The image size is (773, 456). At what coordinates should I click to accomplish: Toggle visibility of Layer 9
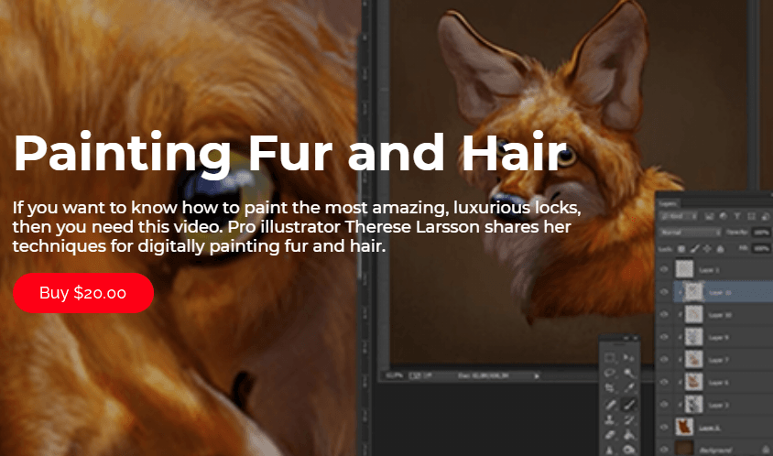pyautogui.click(x=664, y=337)
